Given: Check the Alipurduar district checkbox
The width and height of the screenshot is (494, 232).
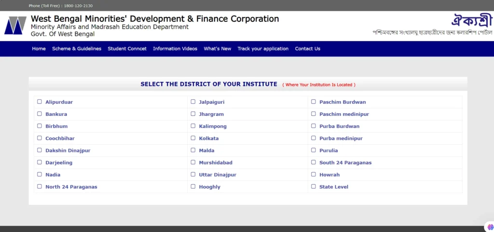Looking at the screenshot, I should point(40,102).
